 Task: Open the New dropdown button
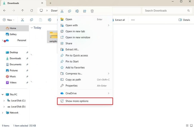8,20
